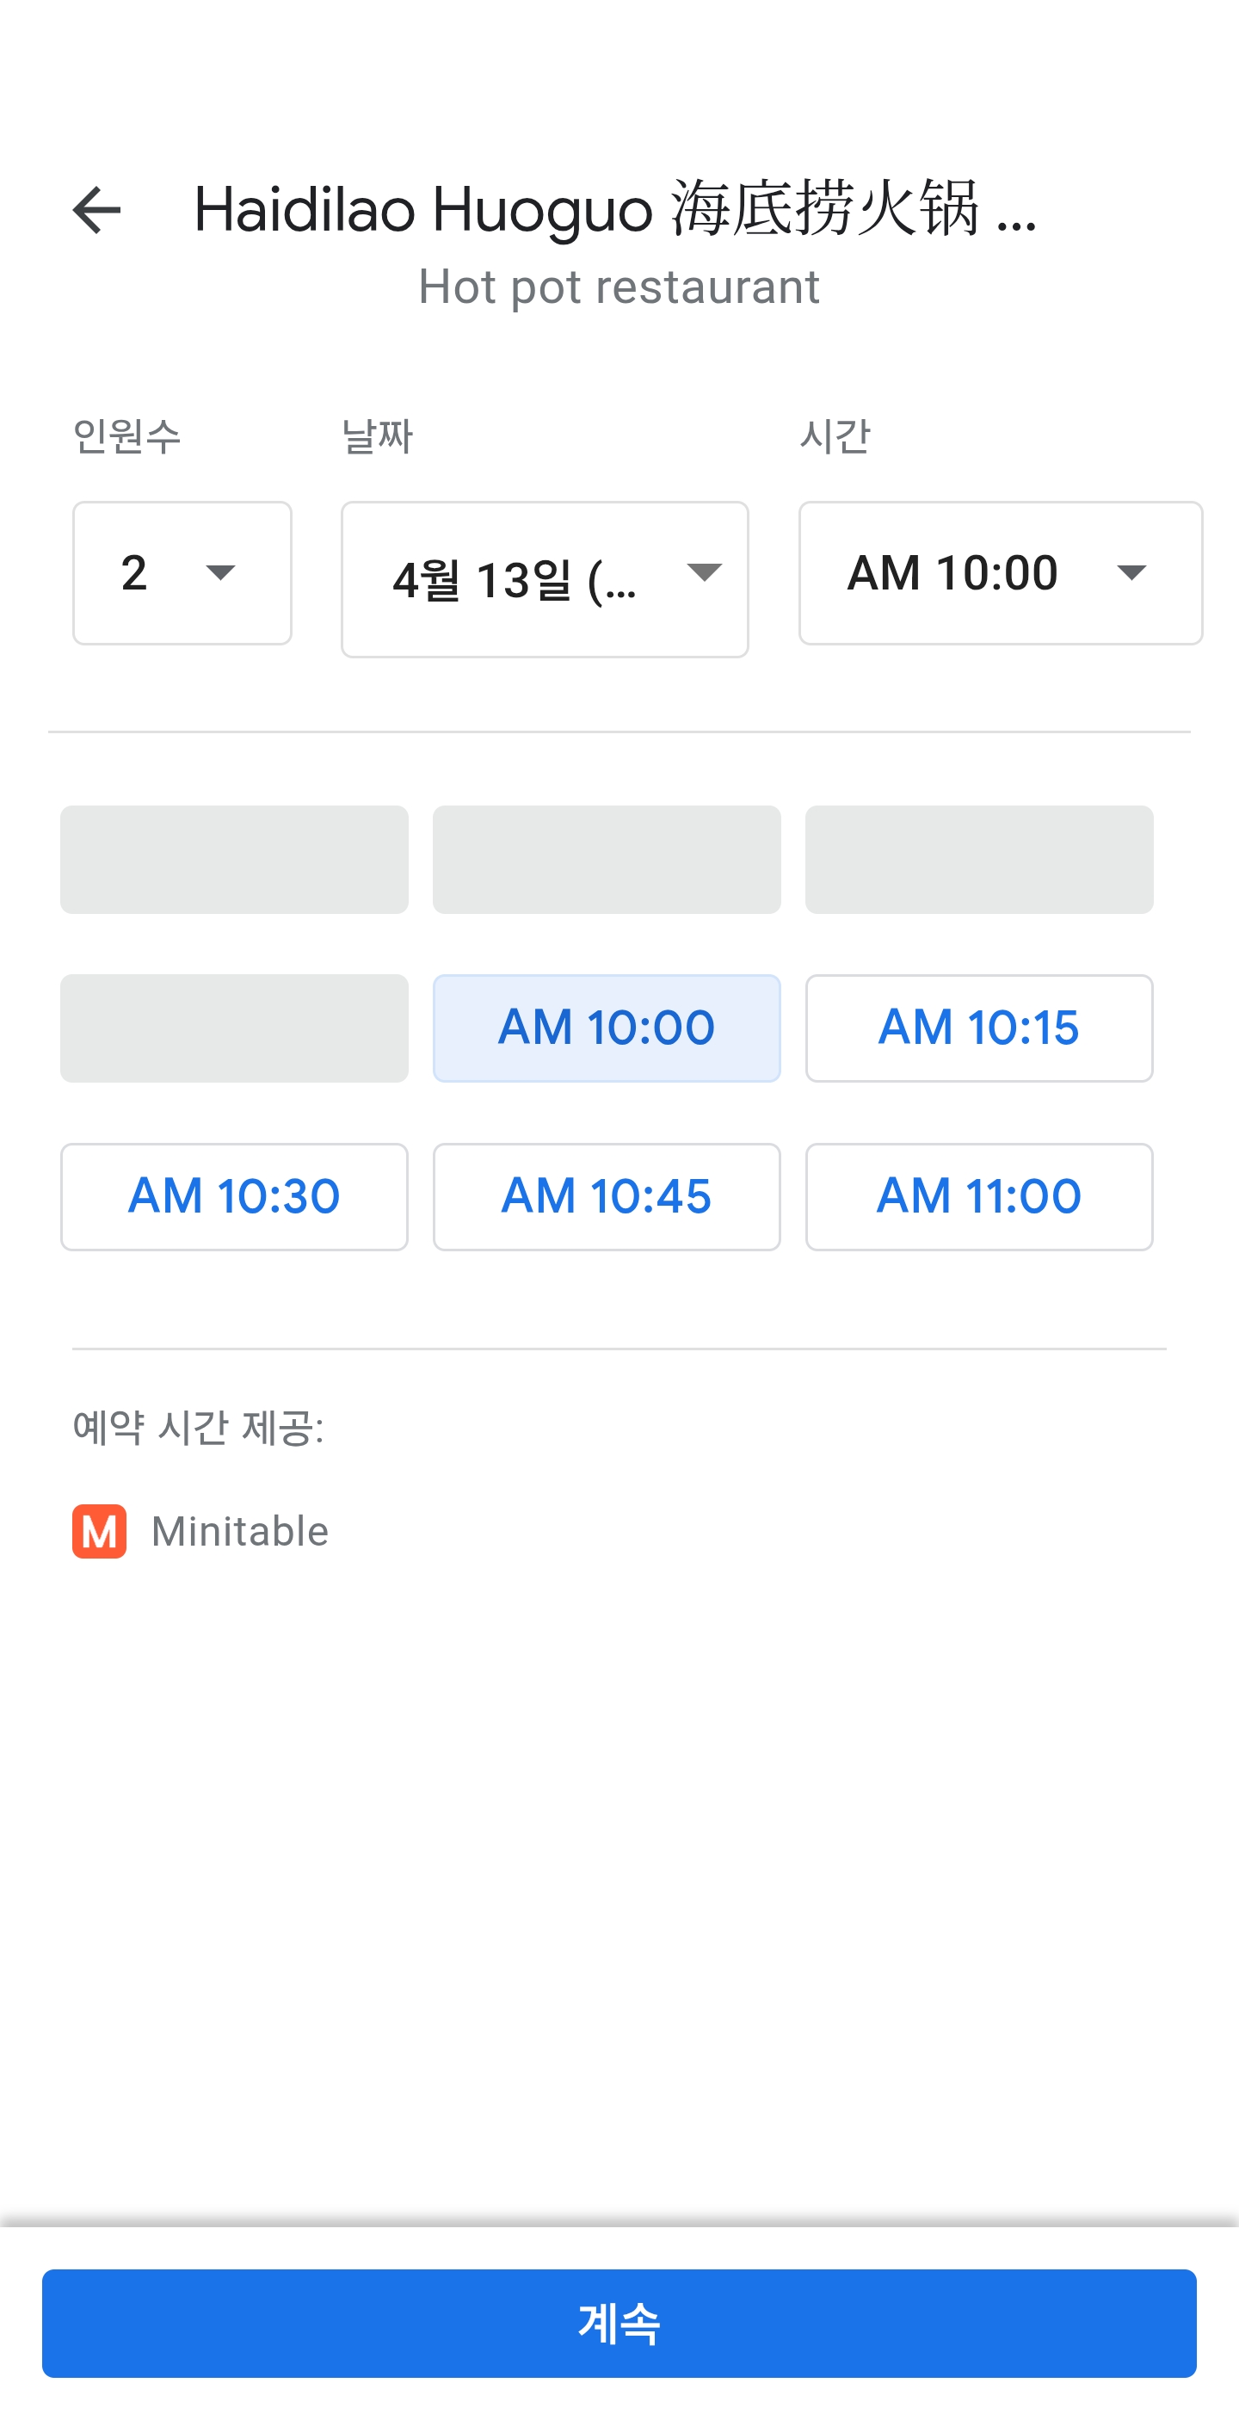This screenshot has width=1239, height=2420.
Task: Select the AM 10:00 time slot
Action: [606, 1028]
